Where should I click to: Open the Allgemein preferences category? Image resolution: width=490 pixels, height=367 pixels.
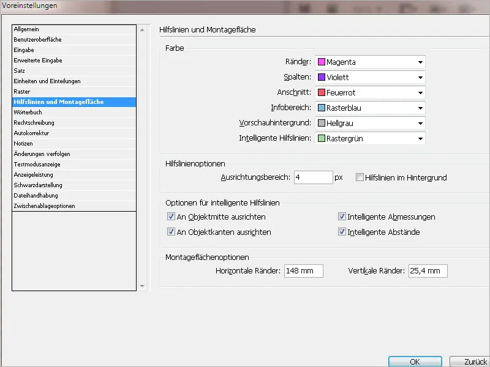[74, 29]
